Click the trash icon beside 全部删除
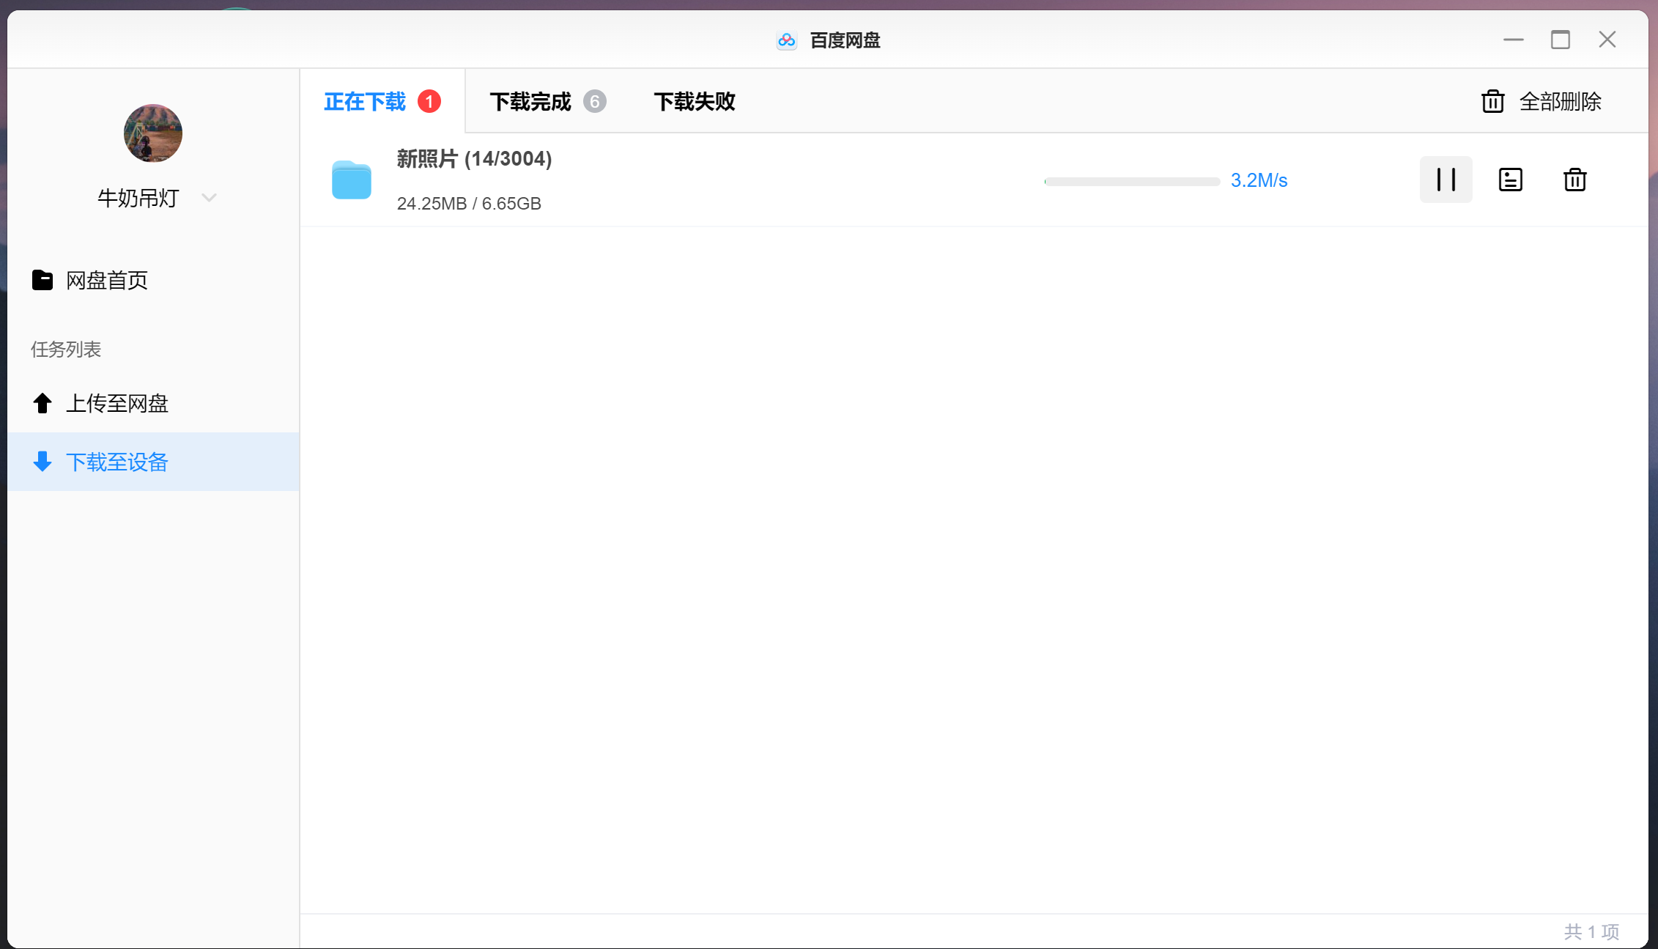The width and height of the screenshot is (1658, 949). (x=1492, y=101)
